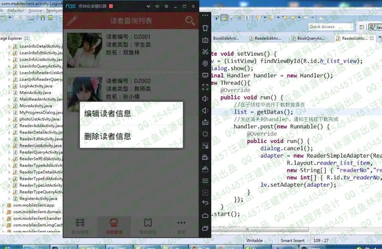Viewport: 382px width, 249px height.
Task: Close the ReaderListAc... editor tab
Action: coord(372,39)
